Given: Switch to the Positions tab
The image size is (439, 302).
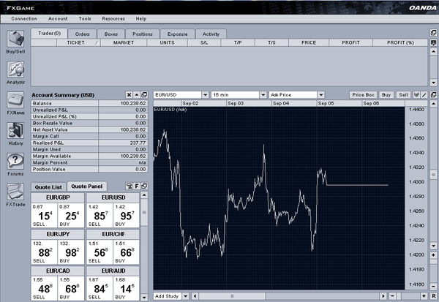Looking at the screenshot, I should click(x=143, y=34).
